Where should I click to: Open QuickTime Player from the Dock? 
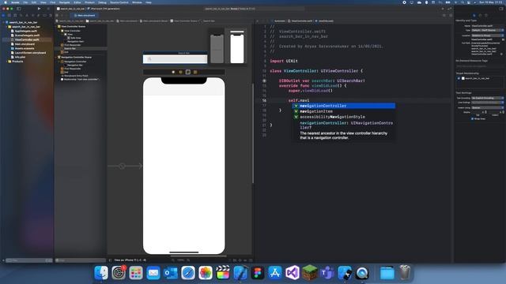[362, 273]
